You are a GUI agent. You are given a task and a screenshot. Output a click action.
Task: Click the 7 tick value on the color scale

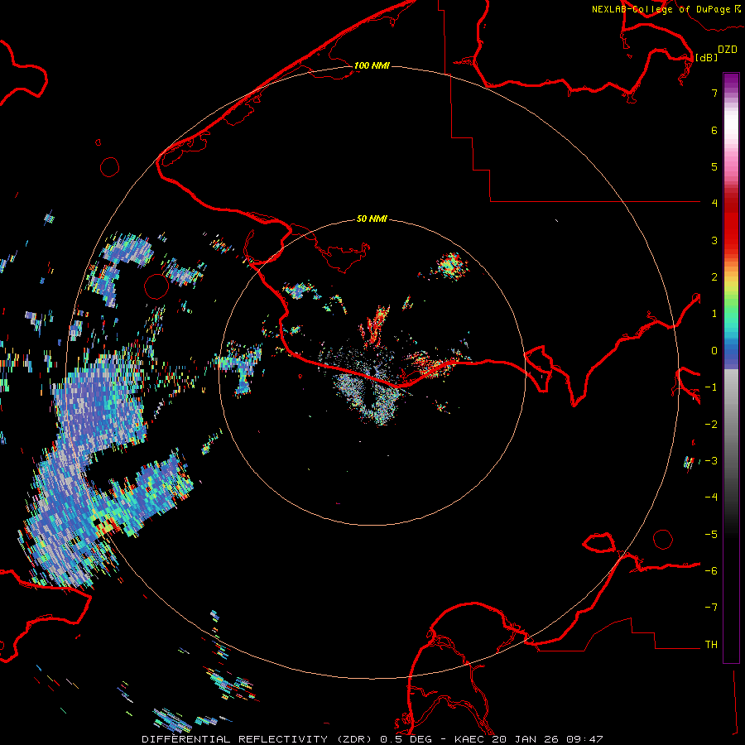tap(714, 93)
